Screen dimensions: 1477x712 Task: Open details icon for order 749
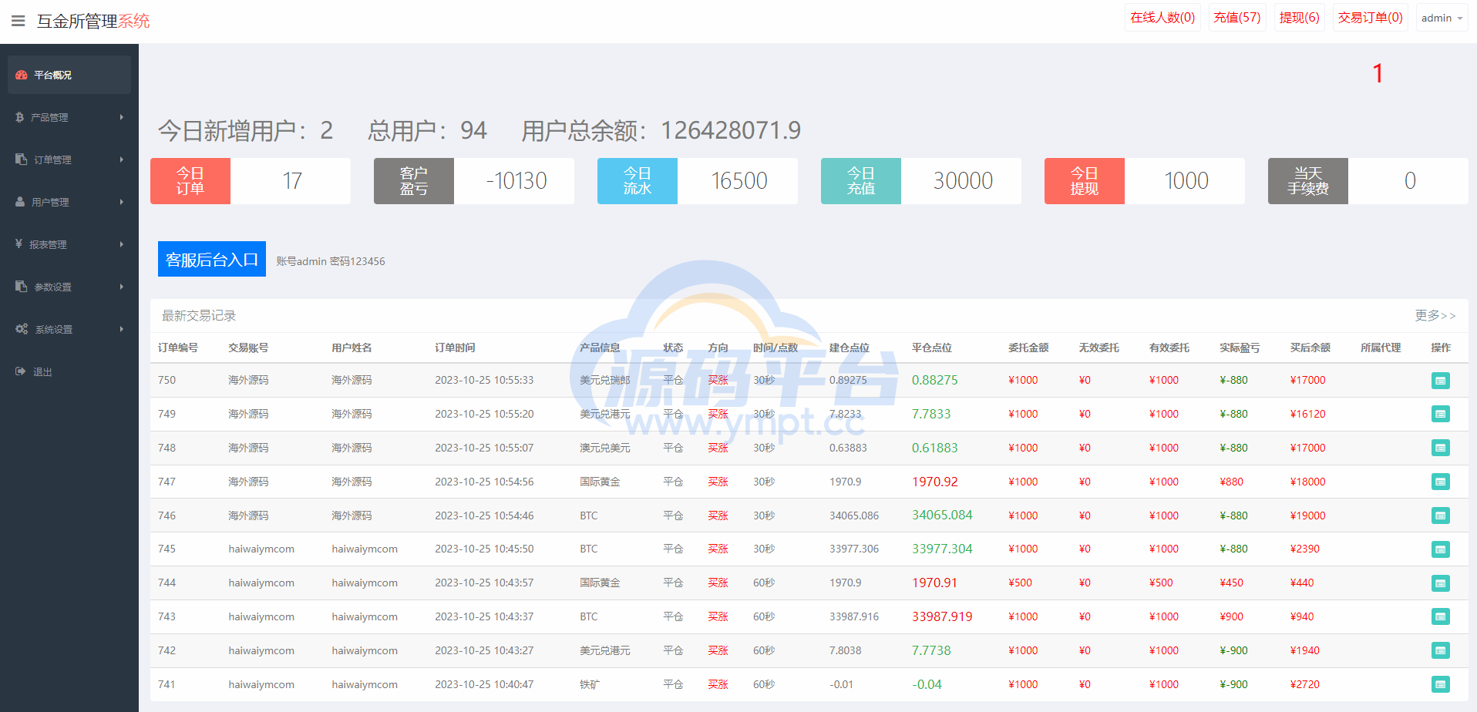pyautogui.click(x=1440, y=415)
